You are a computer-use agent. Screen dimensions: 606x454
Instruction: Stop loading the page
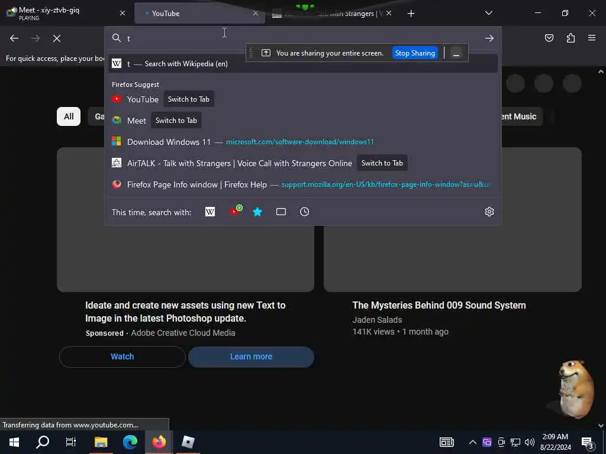tap(56, 38)
